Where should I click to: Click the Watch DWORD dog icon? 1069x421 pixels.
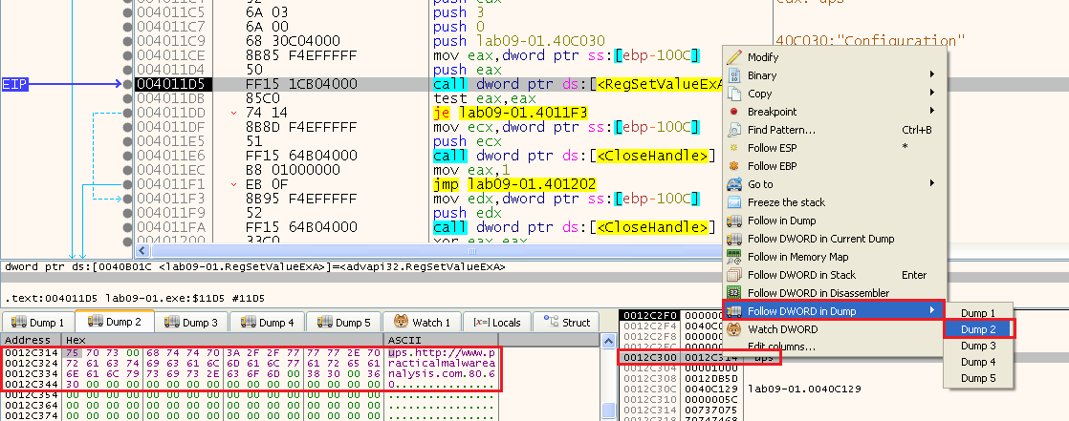[x=734, y=329]
